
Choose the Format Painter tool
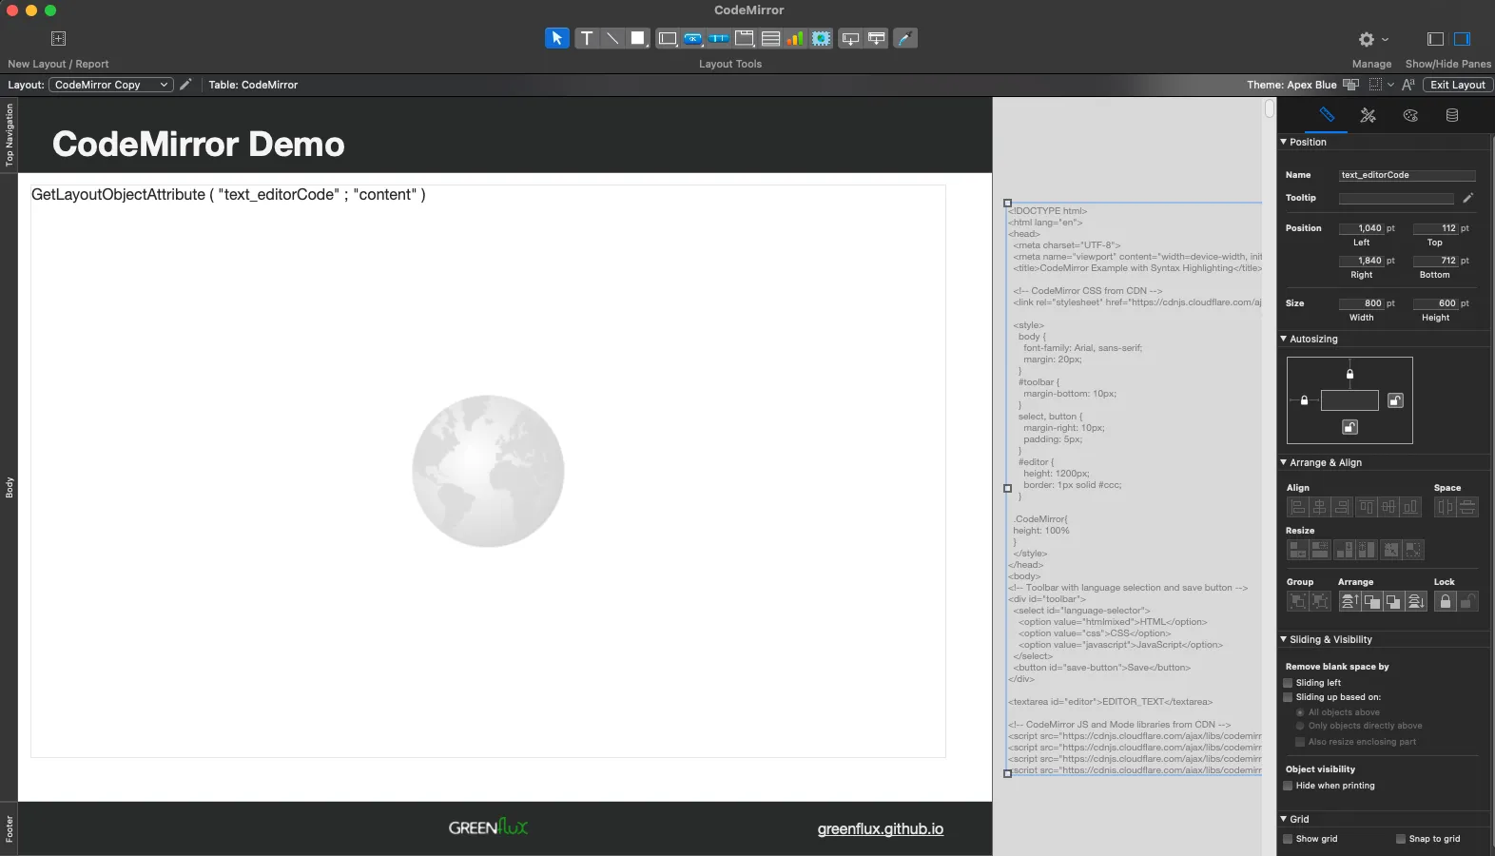click(x=905, y=38)
